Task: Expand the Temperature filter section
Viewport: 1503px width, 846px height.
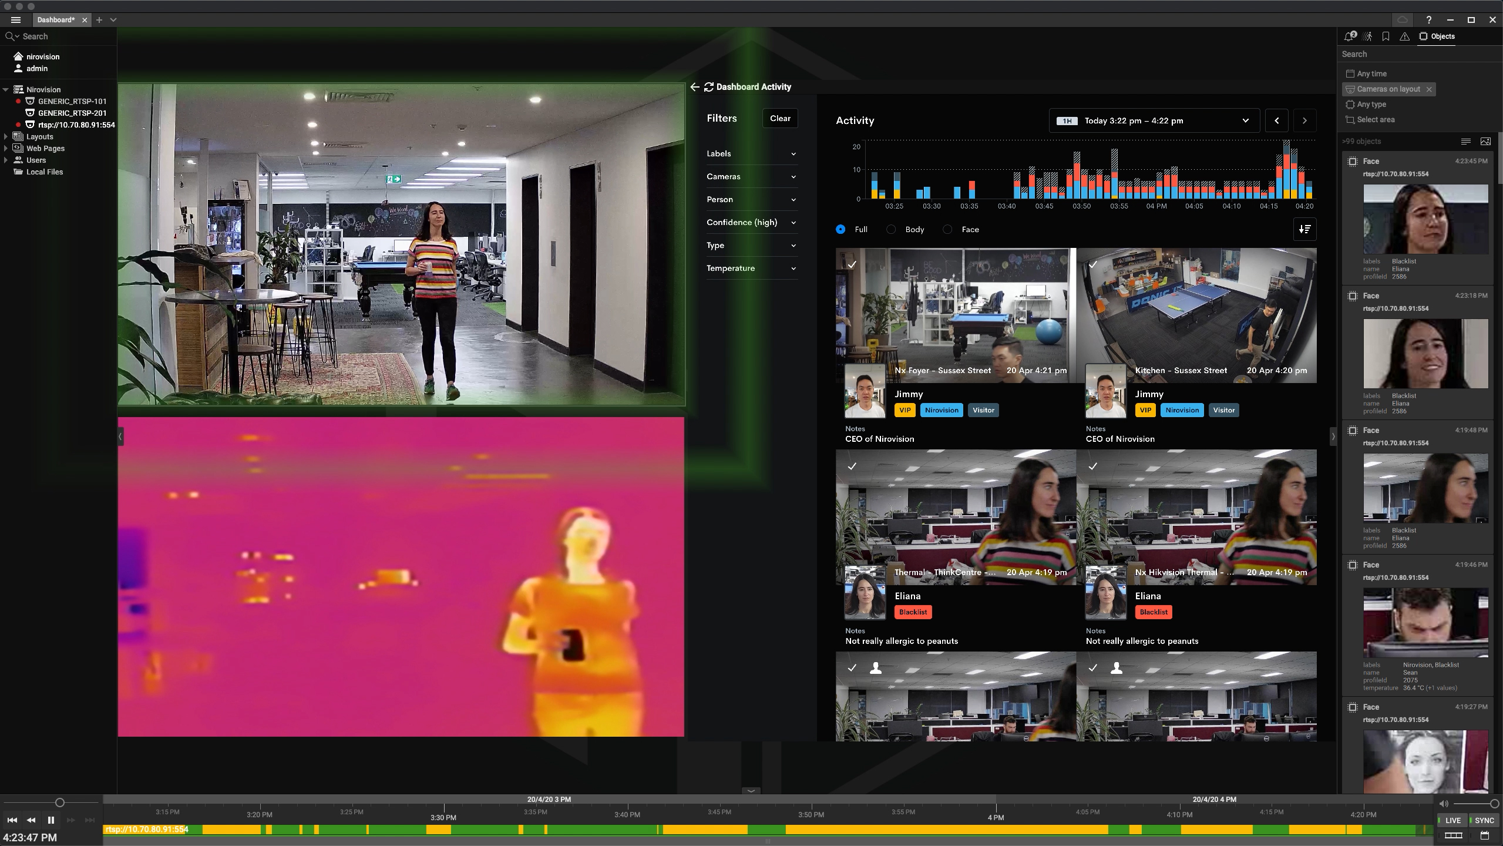Action: [751, 268]
